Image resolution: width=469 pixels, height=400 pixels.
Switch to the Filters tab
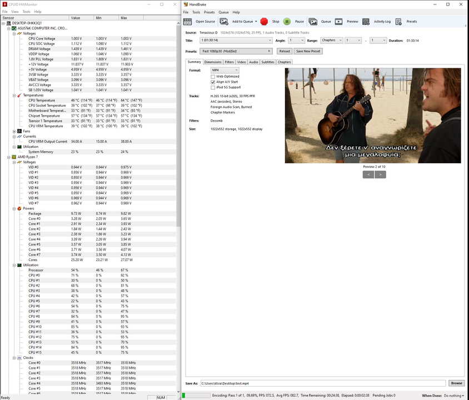[x=229, y=62]
